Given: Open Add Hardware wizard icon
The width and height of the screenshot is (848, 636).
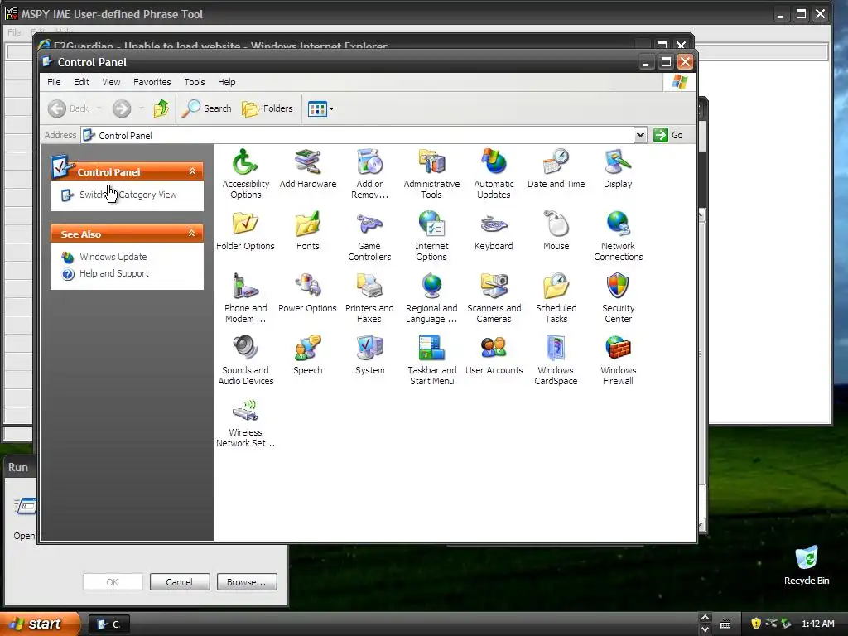Looking at the screenshot, I should 308,169.
